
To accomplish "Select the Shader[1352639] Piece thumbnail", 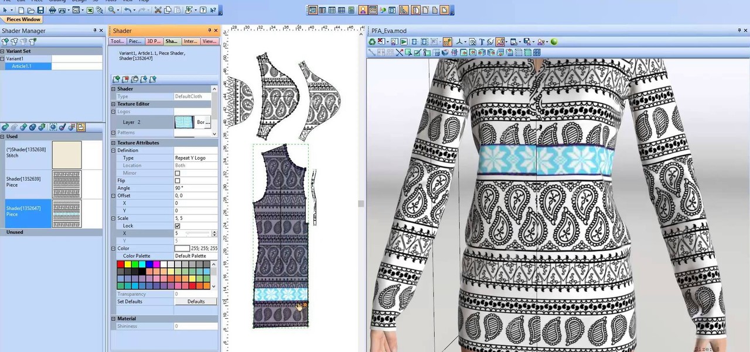I will pyautogui.click(x=67, y=184).
